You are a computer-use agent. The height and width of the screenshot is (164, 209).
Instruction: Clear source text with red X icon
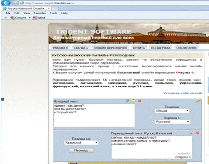pyautogui.click(x=140, y=101)
